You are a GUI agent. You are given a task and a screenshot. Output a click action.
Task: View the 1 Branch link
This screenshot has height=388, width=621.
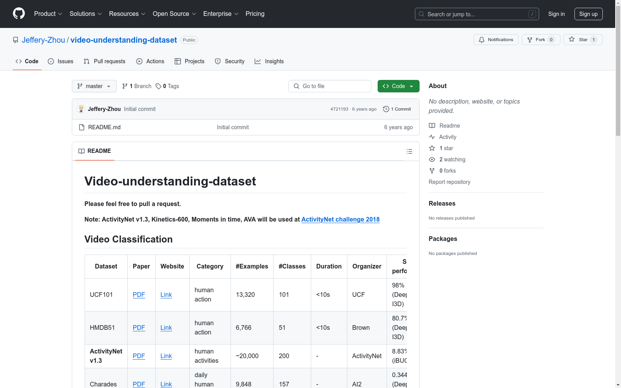pos(137,86)
